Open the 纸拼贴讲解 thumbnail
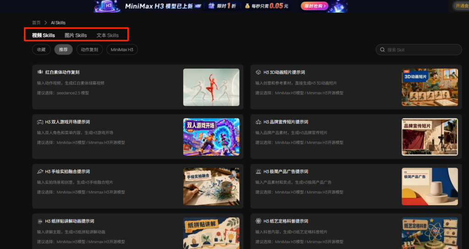Viewport: 469px width, 249px height. pos(211,233)
